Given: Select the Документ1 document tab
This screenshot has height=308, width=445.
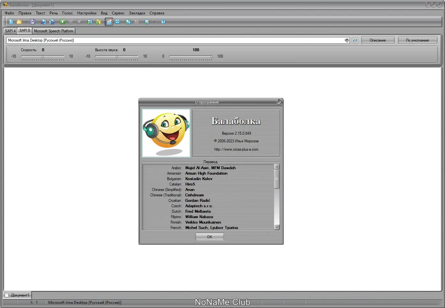Looking at the screenshot, I should [x=18, y=295].
